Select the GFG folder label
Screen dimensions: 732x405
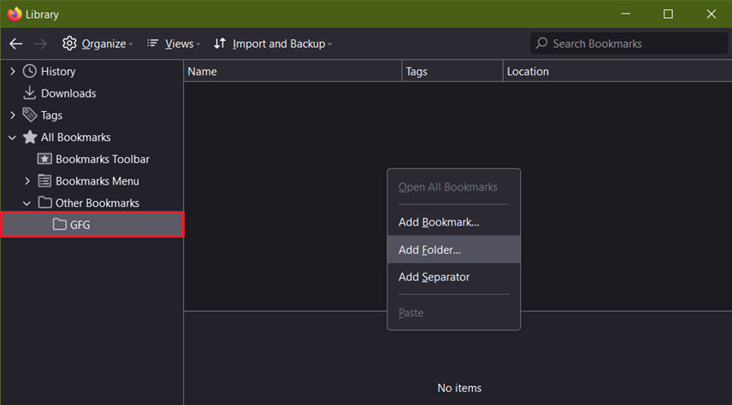click(x=80, y=225)
